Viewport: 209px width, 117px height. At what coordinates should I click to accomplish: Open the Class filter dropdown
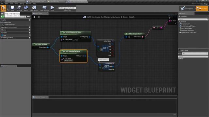coord(195,54)
